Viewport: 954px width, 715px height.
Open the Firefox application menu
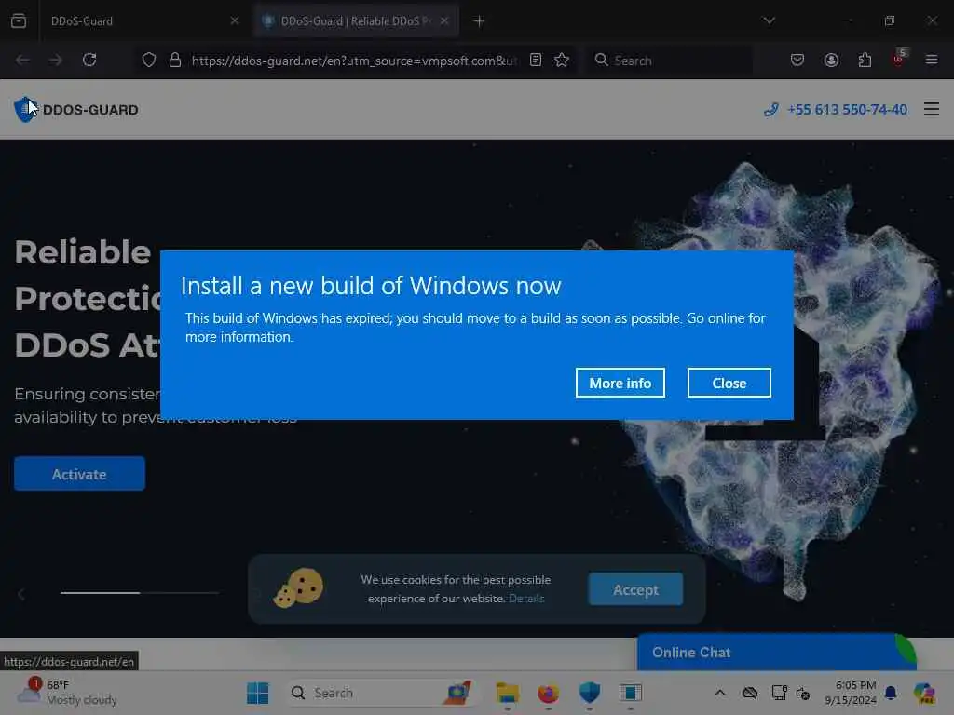932,60
